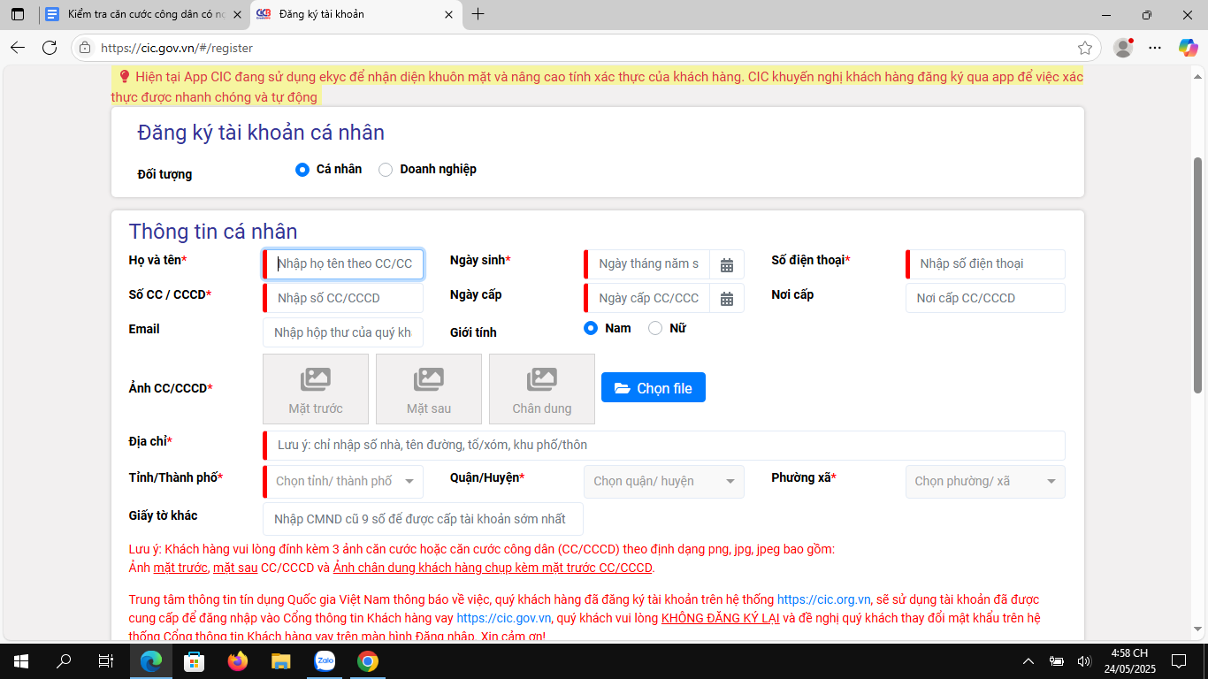The width and height of the screenshot is (1208, 679).
Task: Open the browser profile icon
Action: 1123,48
